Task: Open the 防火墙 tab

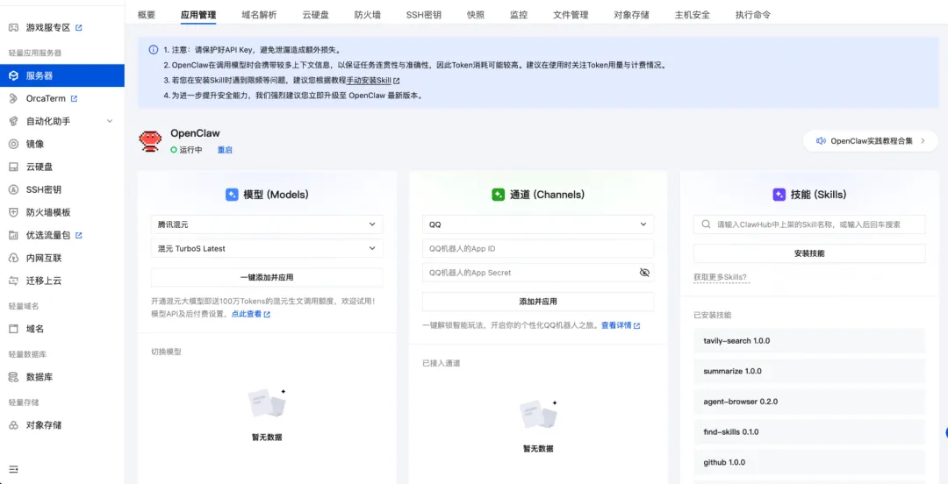Action: click(x=368, y=15)
